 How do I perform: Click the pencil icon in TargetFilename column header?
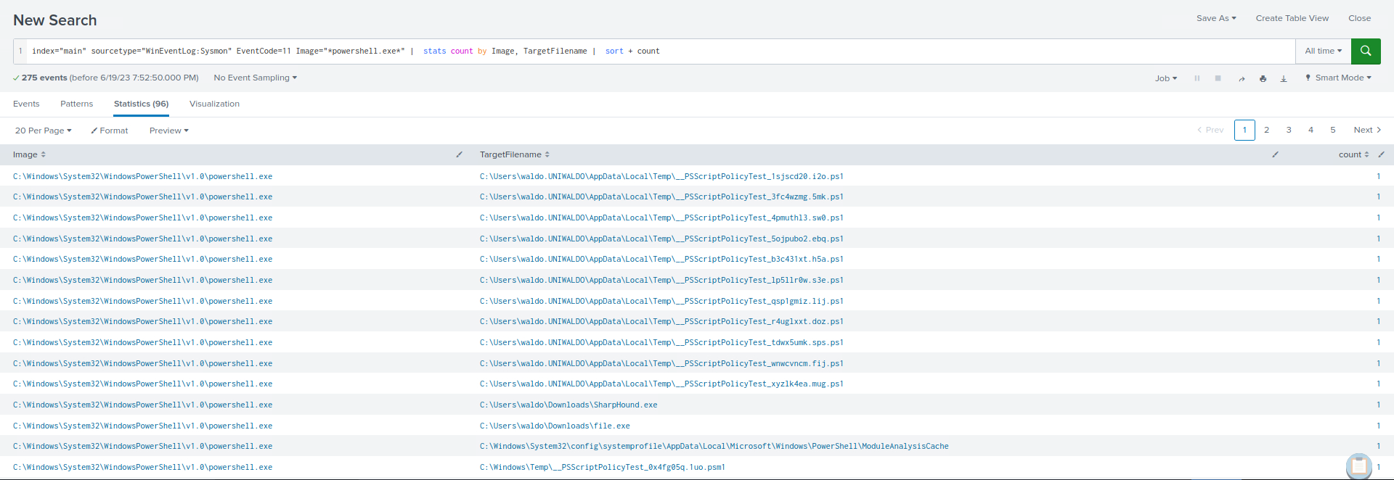[x=1275, y=154]
